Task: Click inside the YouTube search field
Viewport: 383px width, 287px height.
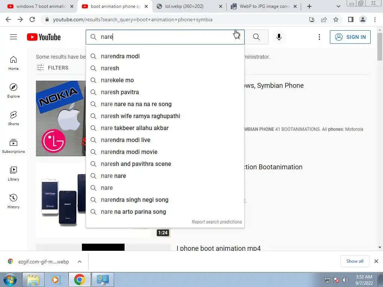Action: (165, 37)
